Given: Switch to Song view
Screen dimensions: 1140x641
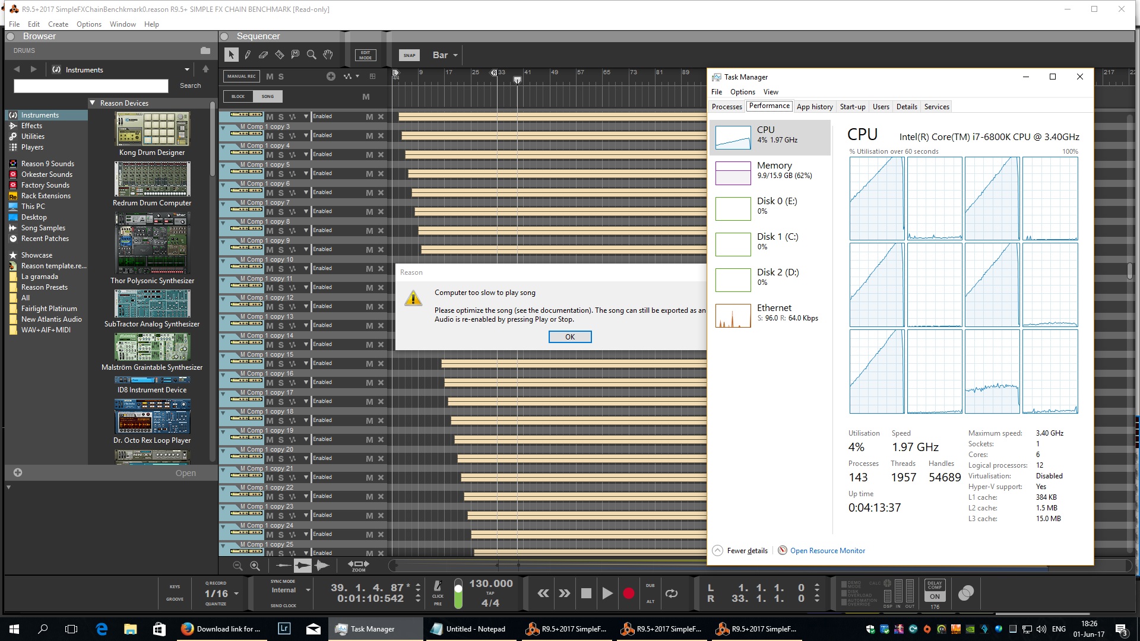Looking at the screenshot, I should (268, 96).
